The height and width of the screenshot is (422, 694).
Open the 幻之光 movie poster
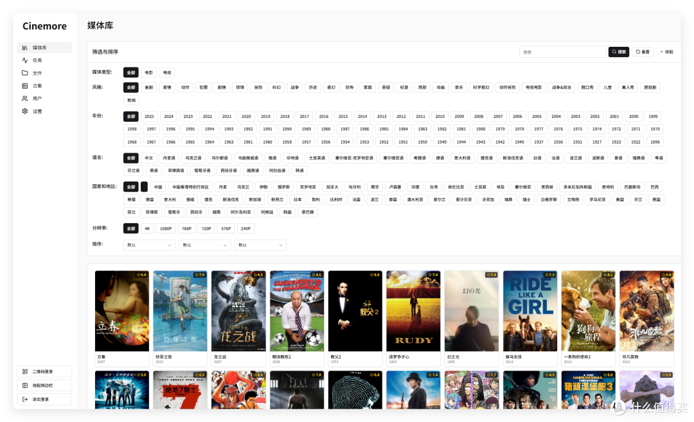472,311
